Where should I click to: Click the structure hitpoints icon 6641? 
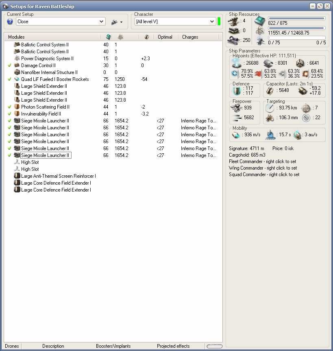(x=300, y=63)
